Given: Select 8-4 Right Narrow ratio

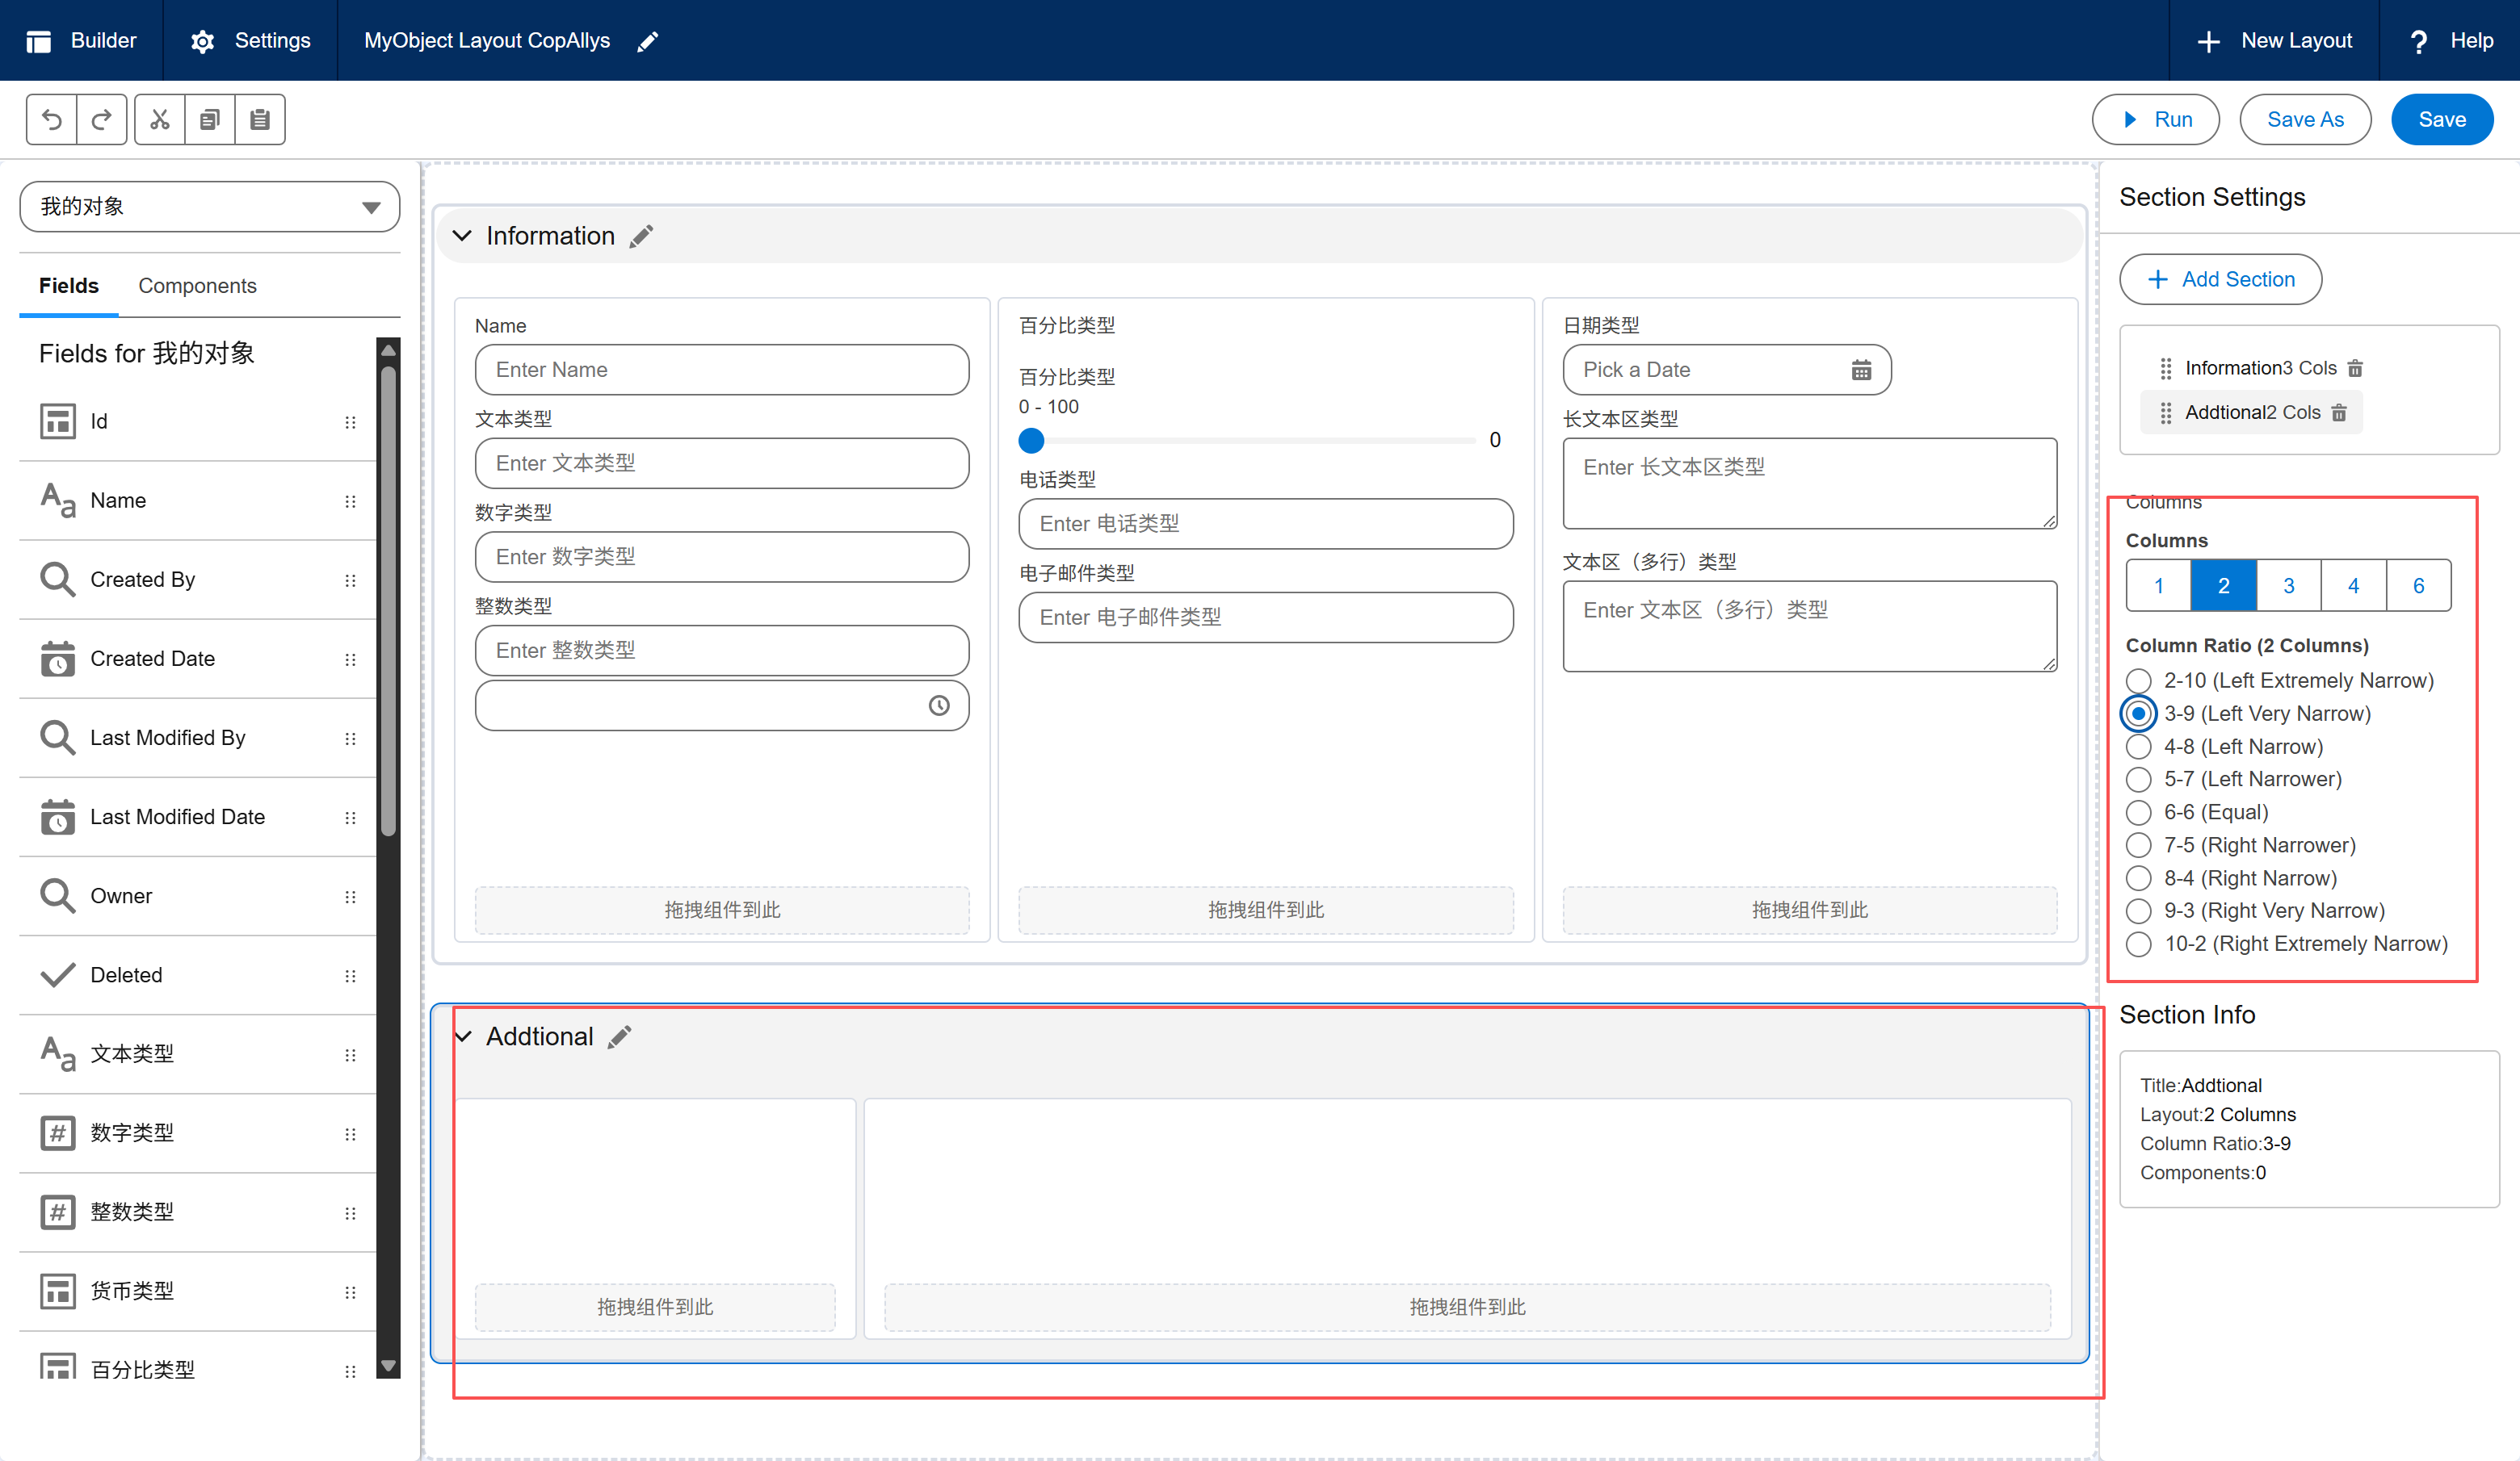Looking at the screenshot, I should [2138, 878].
